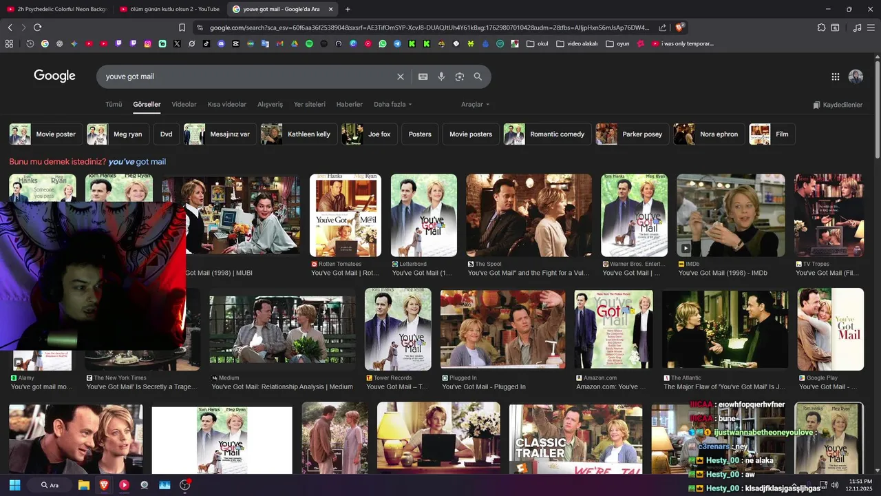Switch to Videolar tab
Image resolution: width=881 pixels, height=496 pixels.
[184, 105]
